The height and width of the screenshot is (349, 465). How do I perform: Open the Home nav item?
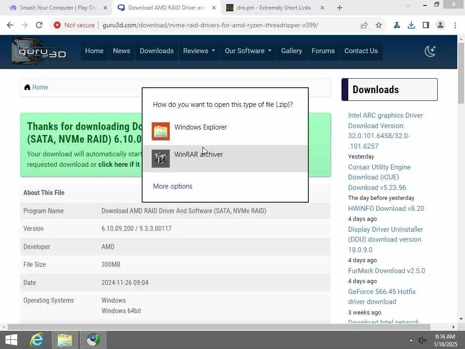(94, 51)
